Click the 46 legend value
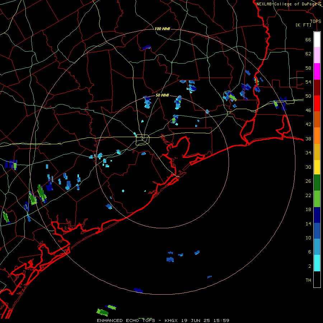 pos(308,111)
